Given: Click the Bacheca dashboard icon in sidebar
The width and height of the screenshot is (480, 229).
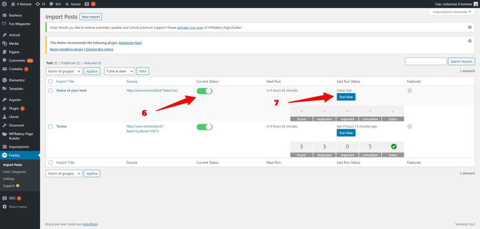Looking at the screenshot, I should [x=4, y=15].
